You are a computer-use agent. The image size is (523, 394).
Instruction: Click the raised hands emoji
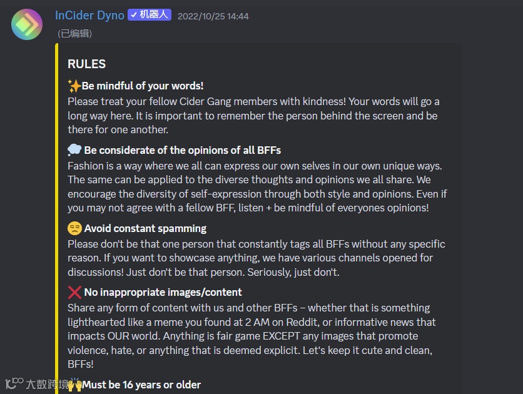pos(74,385)
